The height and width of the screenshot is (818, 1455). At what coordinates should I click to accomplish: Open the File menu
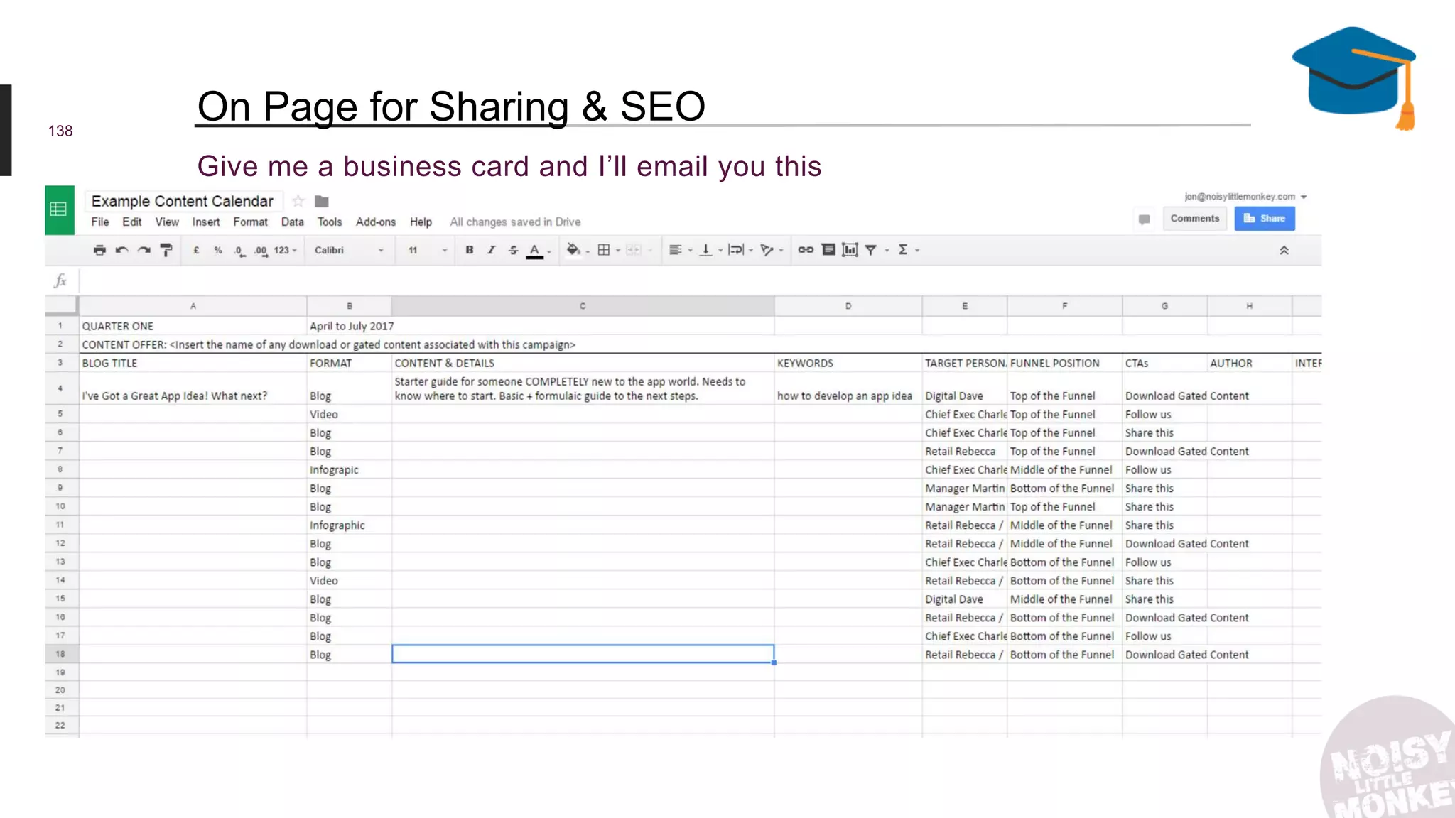coord(100,222)
